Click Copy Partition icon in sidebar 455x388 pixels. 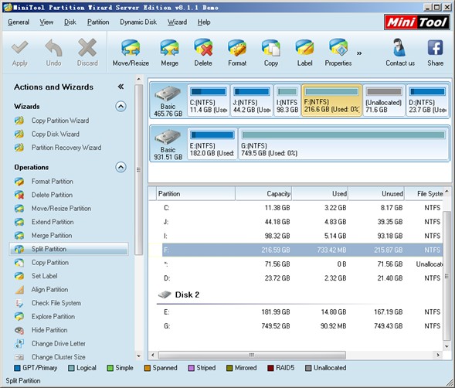(19, 263)
